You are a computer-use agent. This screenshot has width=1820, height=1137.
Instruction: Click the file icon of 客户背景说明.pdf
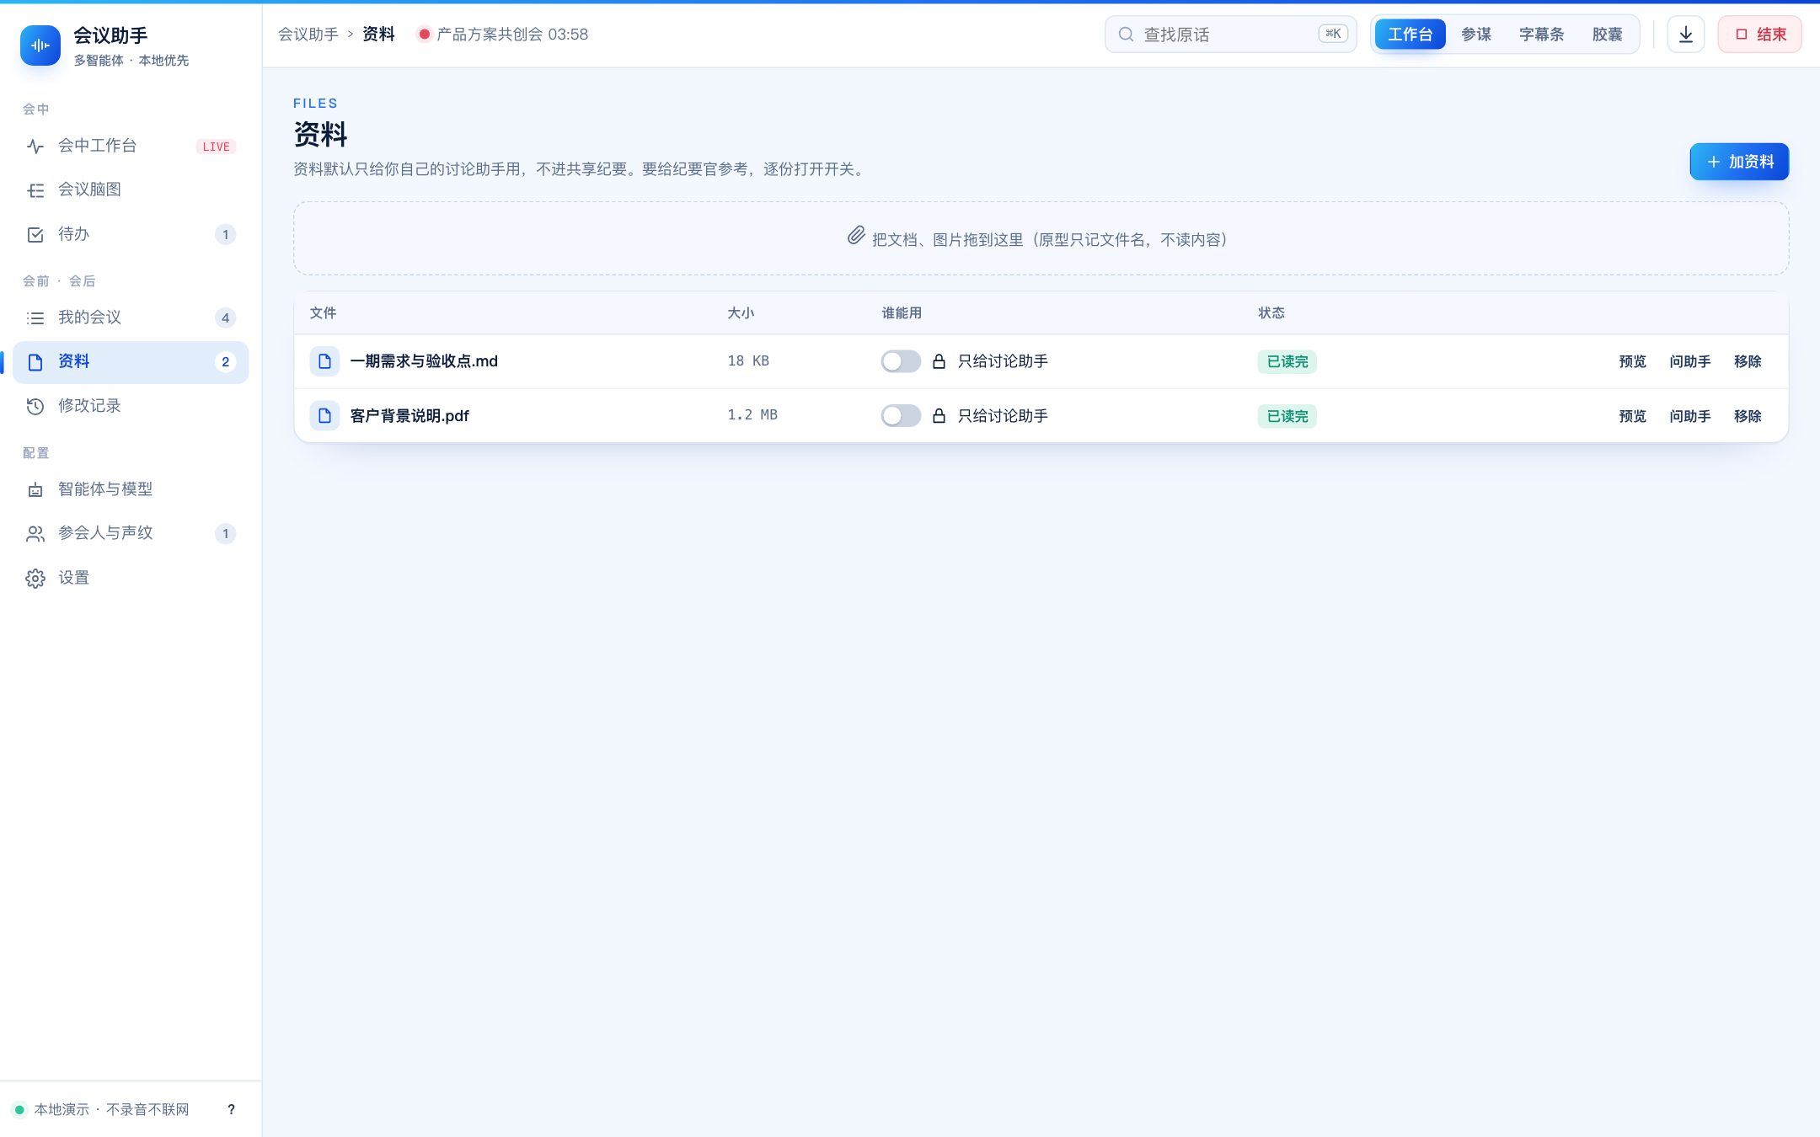tap(324, 416)
